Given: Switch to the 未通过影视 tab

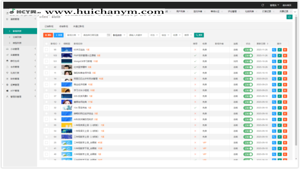Looking at the screenshot, I should pos(79,26).
